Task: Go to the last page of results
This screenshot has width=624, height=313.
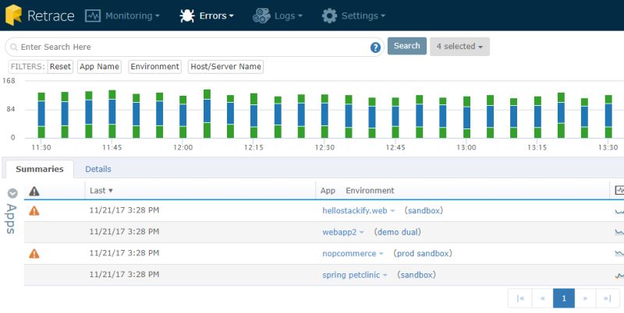Action: coord(608,298)
